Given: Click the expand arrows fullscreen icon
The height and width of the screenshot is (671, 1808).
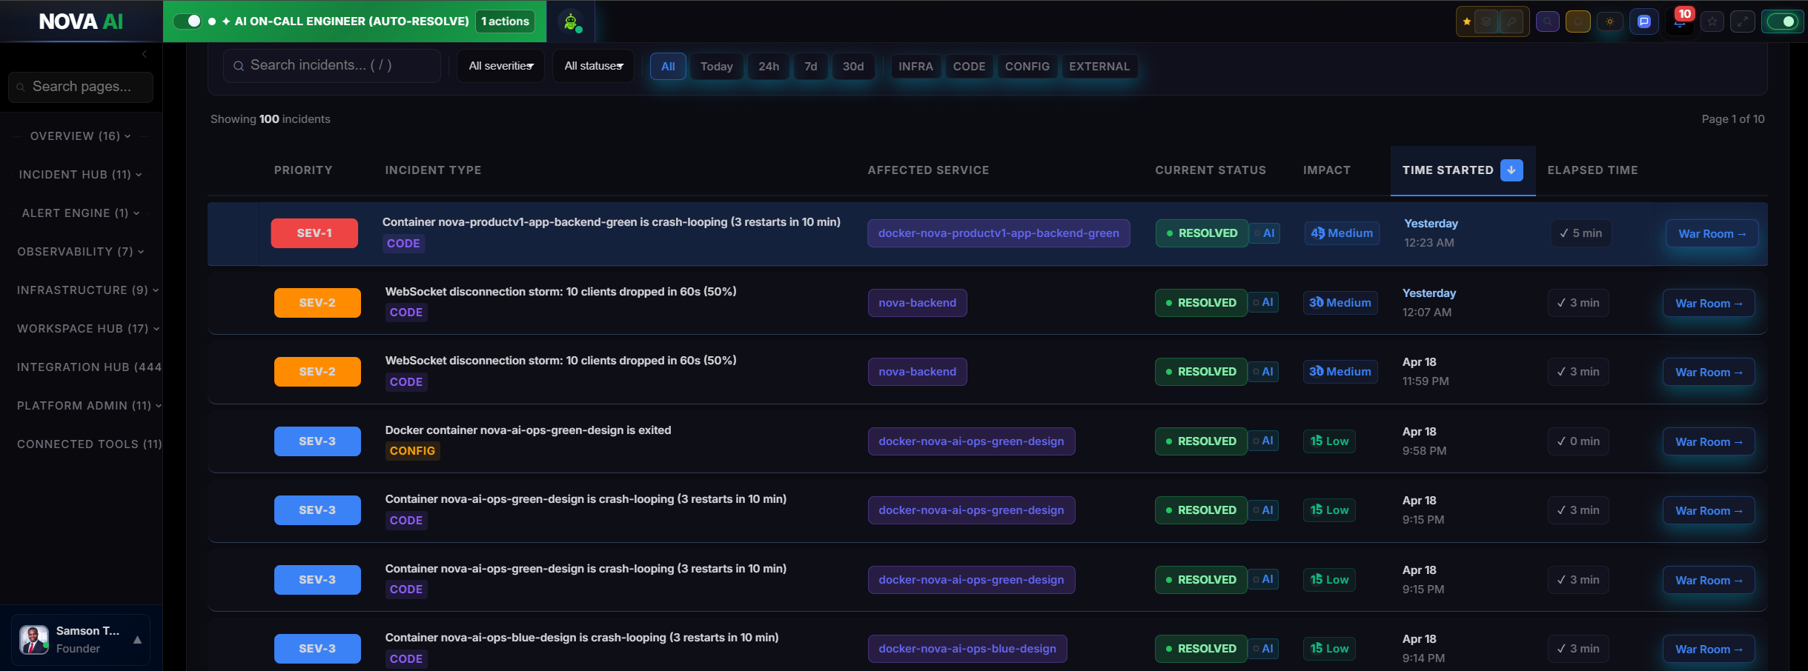Looking at the screenshot, I should 1744,21.
